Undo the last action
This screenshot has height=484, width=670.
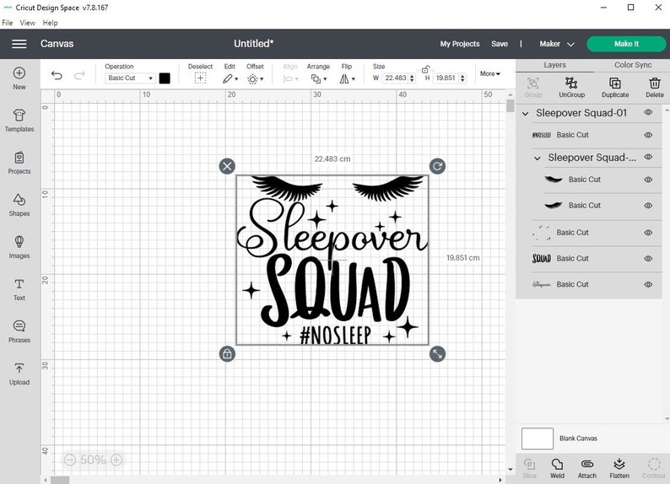(57, 76)
